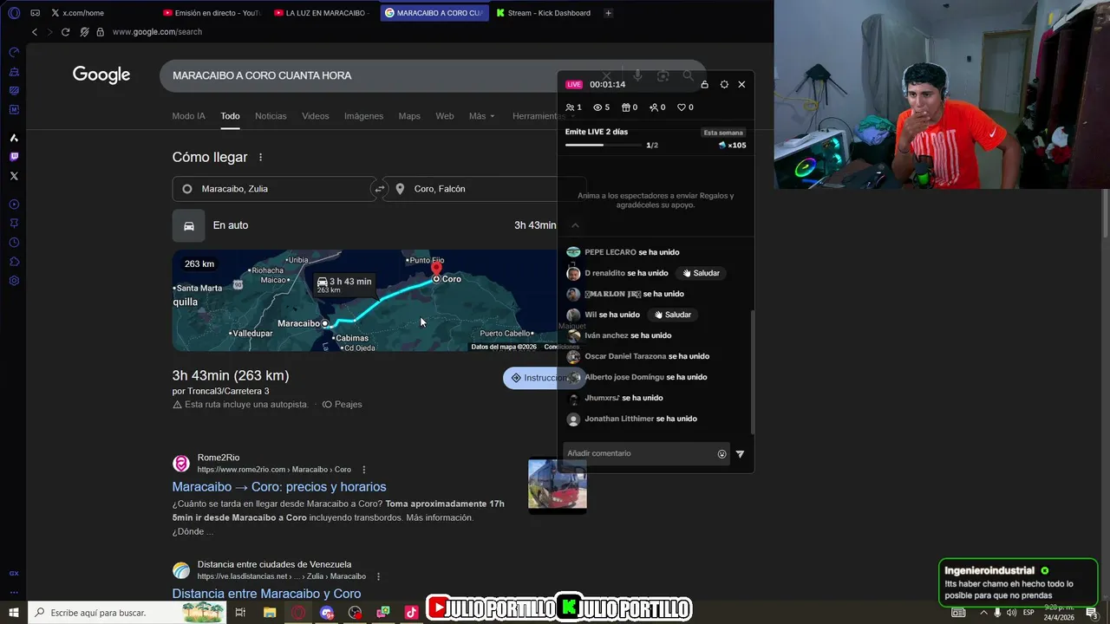Open Task View on the taskbar
The image size is (1110, 624).
click(x=240, y=613)
